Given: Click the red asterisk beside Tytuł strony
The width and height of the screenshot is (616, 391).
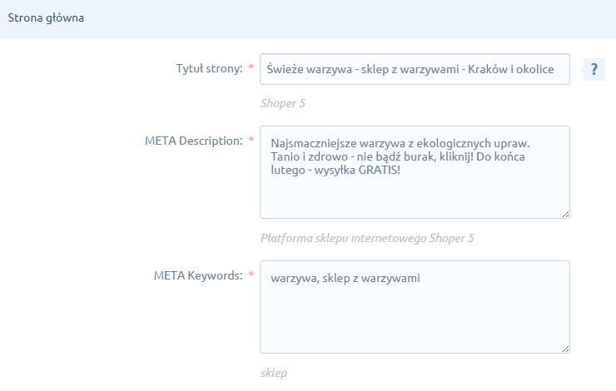Looking at the screenshot, I should [251, 70].
